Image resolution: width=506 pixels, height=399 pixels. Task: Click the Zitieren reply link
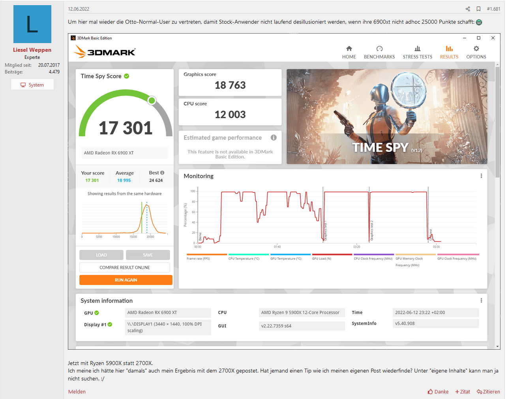coord(488,391)
